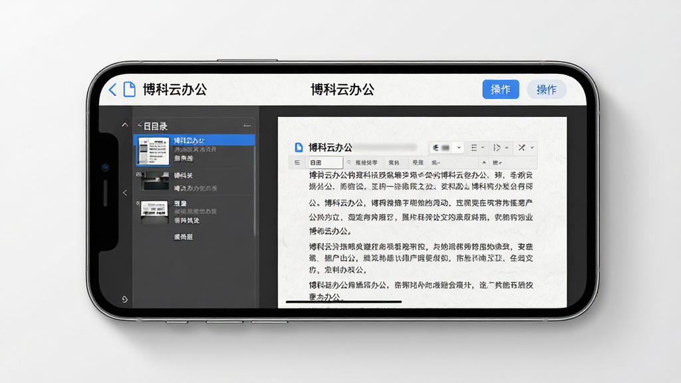Tap the crossed tools icon in document toolbar
Viewport: 681px width, 383px height.
pos(521,148)
